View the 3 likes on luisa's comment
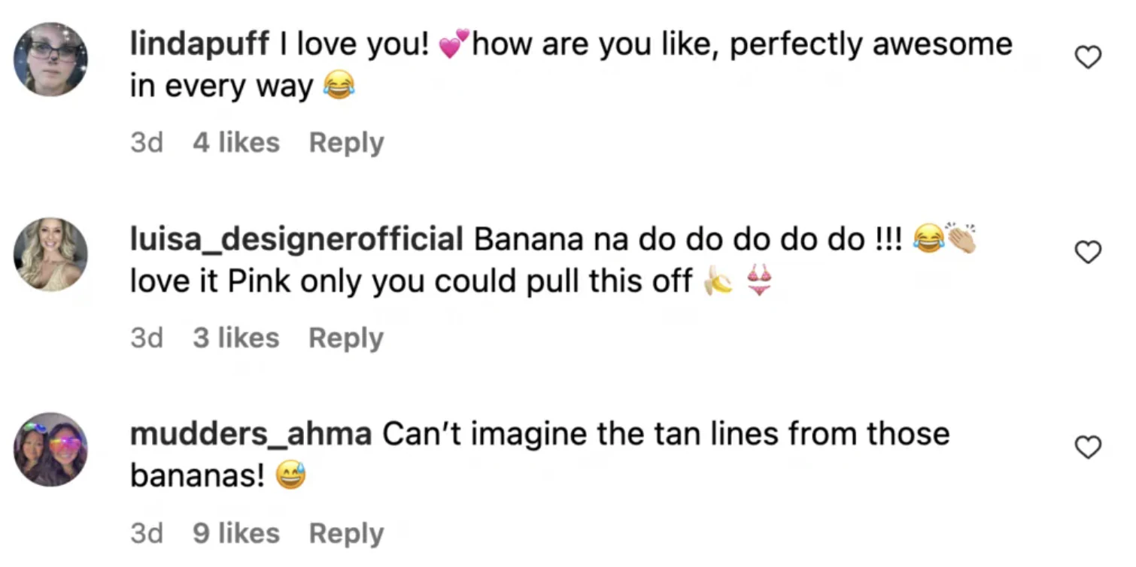The image size is (1136, 567). tap(235, 338)
